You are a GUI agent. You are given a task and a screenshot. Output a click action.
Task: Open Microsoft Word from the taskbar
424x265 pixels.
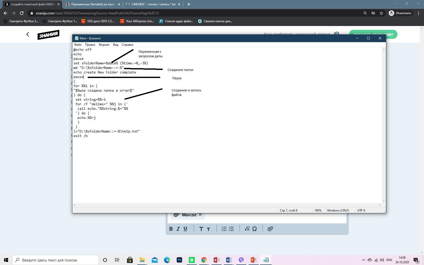229,260
